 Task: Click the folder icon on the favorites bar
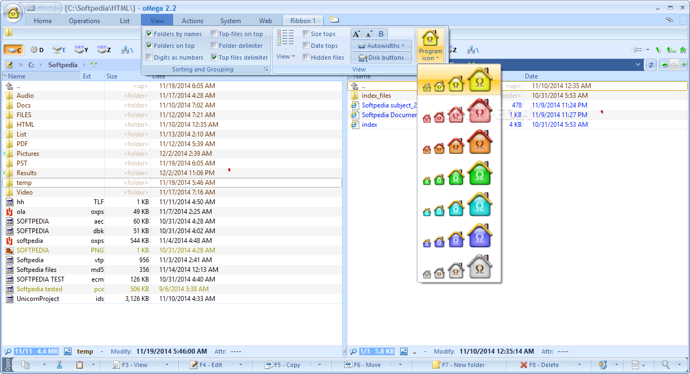pyautogui.click(x=9, y=33)
